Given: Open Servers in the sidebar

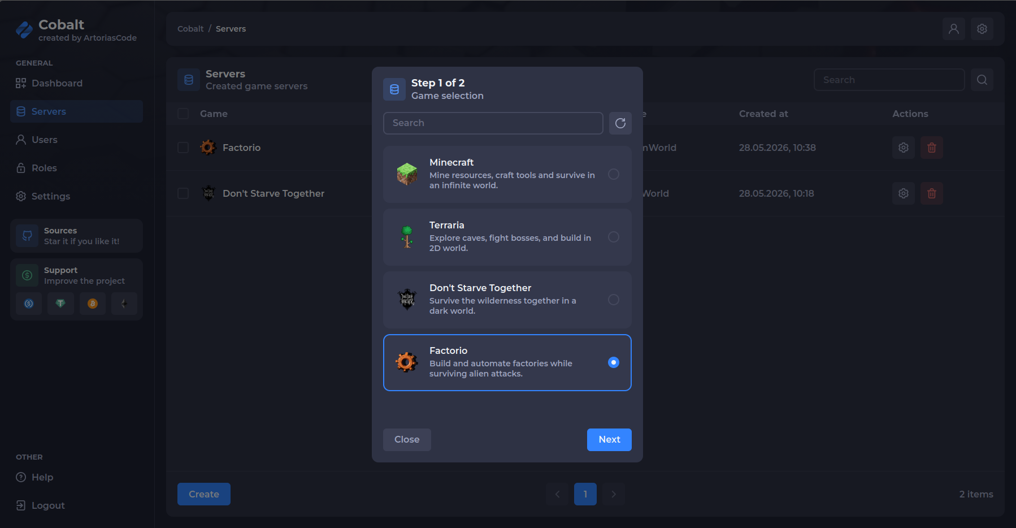Looking at the screenshot, I should (x=76, y=111).
